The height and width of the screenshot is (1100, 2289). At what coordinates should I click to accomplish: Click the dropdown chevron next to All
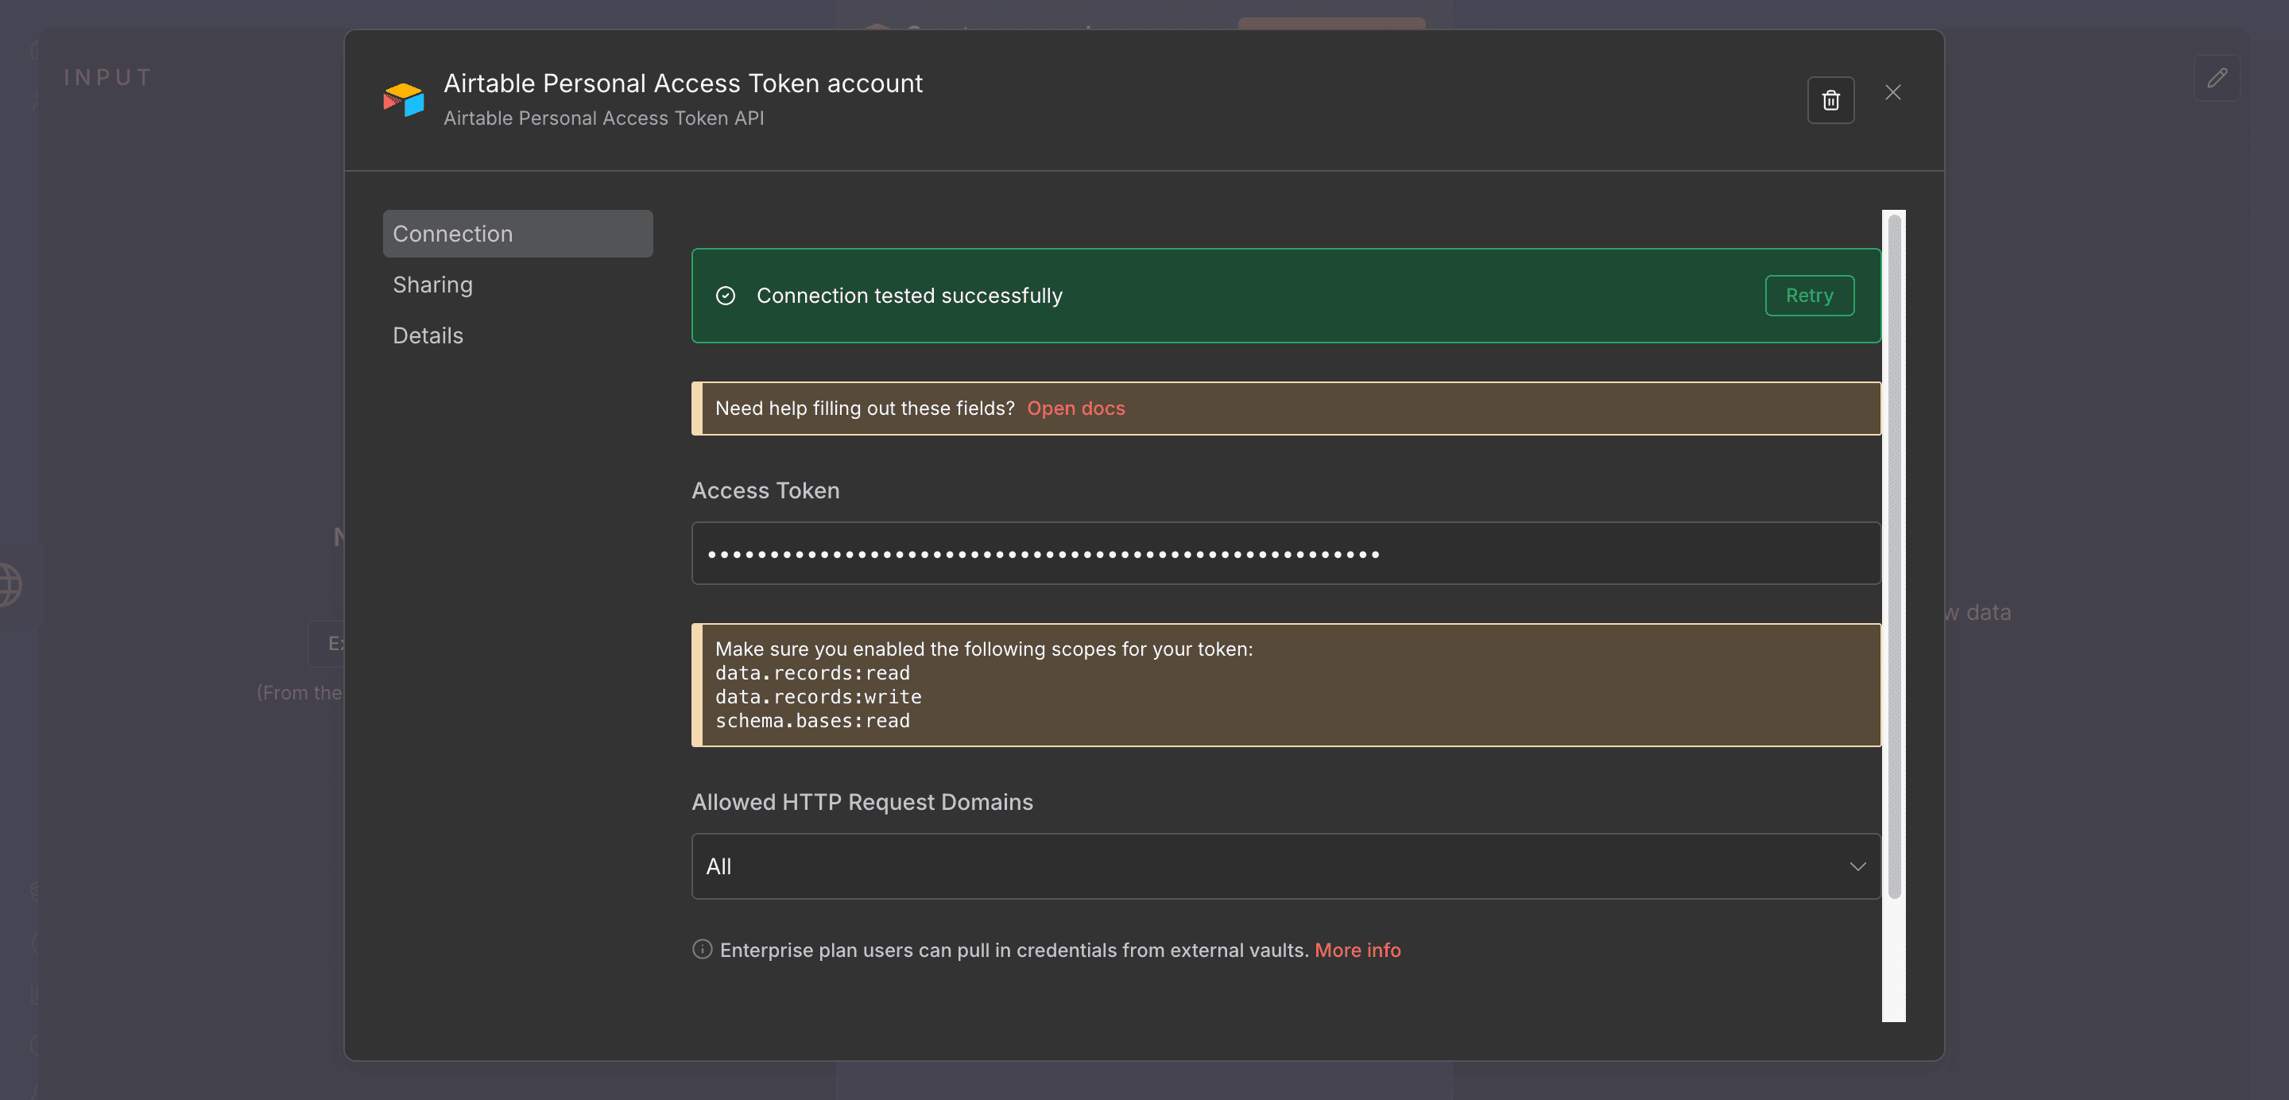pyautogui.click(x=1857, y=866)
